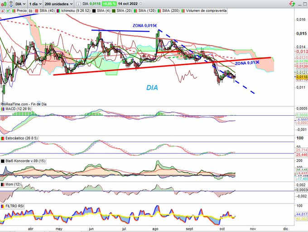The width and height of the screenshot is (308, 232).
Task: Click the MACD (12 26 9) label
Action: point(18,109)
